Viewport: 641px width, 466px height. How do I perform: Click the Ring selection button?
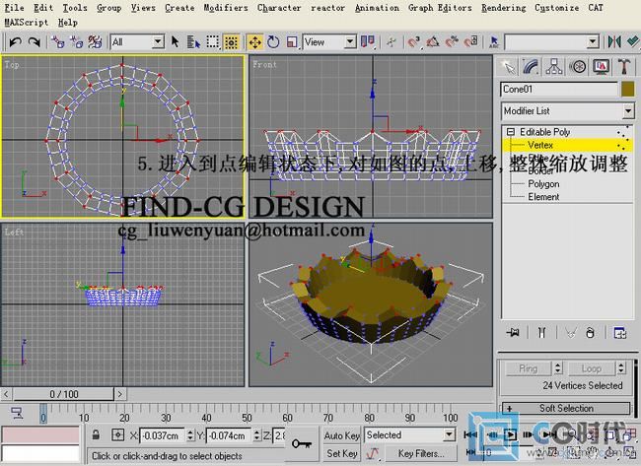pyautogui.click(x=529, y=368)
